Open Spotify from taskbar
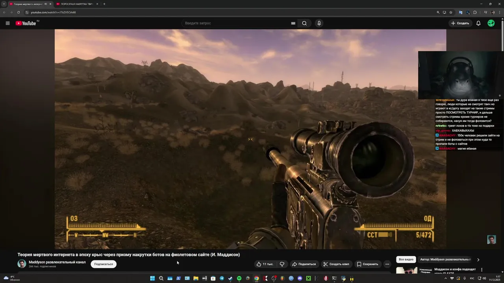 [239, 278]
